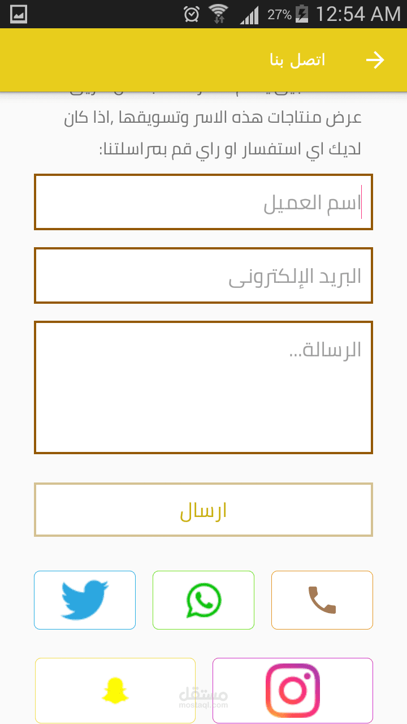Tap the 12:54 AM clock

358,14
